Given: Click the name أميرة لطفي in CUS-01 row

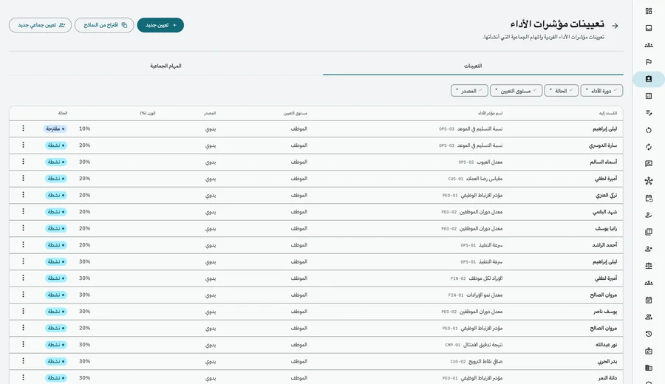Looking at the screenshot, I should click(x=606, y=179).
